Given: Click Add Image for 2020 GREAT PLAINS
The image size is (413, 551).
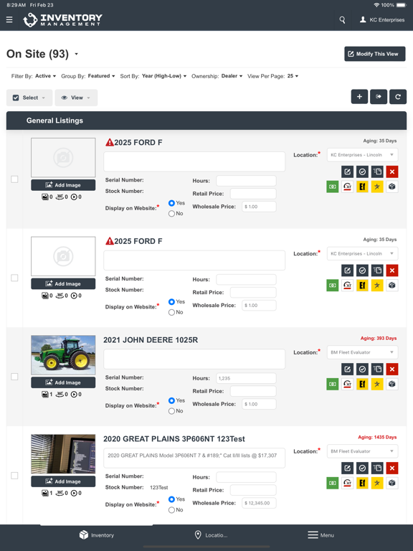Looking at the screenshot, I should point(63,481).
